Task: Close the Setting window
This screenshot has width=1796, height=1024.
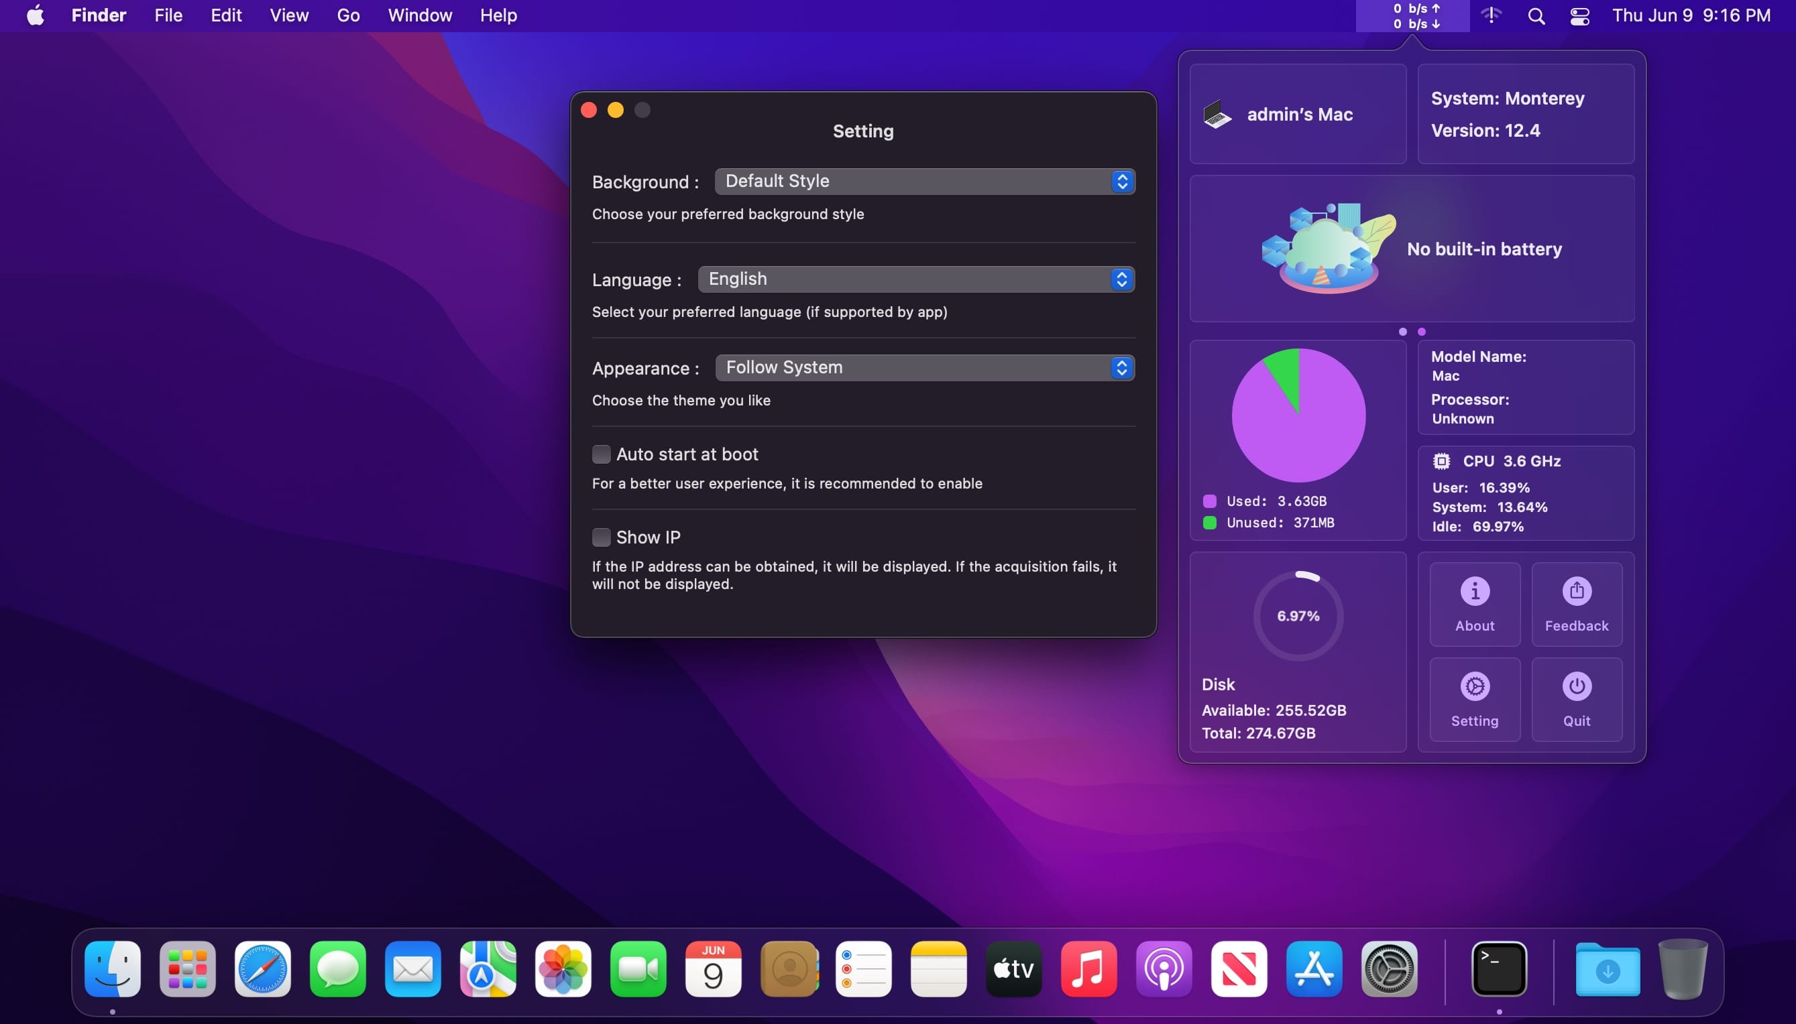Action: pyautogui.click(x=589, y=110)
